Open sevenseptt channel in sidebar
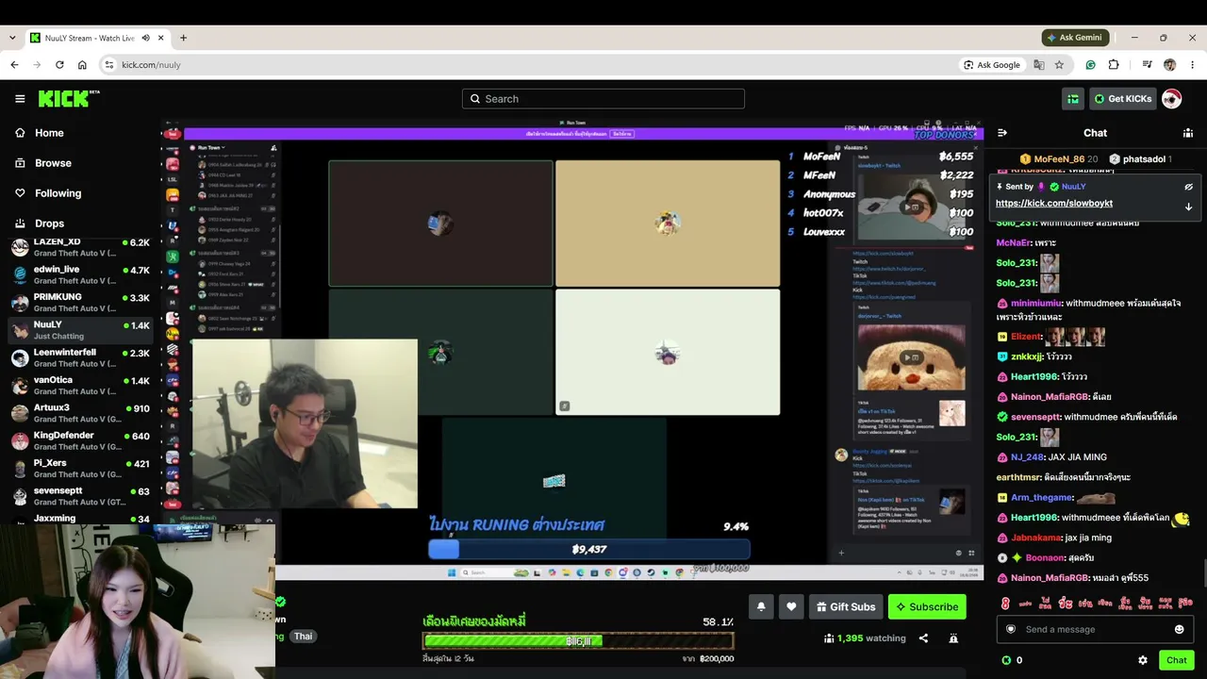 (80, 496)
